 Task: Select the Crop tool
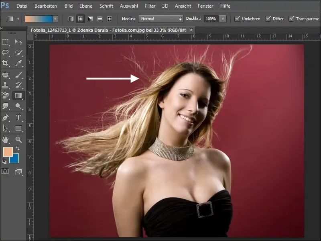(5, 63)
